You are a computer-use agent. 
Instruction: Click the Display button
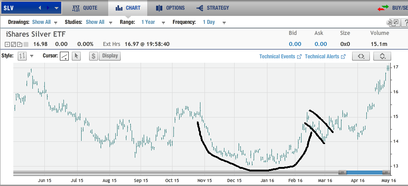pos(110,56)
